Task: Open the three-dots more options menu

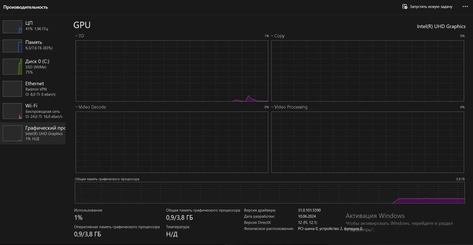Action: point(465,7)
